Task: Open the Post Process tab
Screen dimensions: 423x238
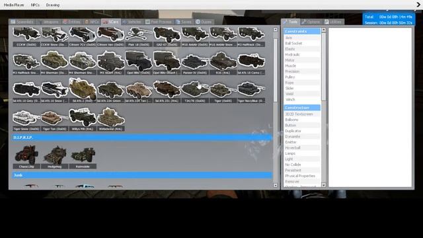Action: pyautogui.click(x=159, y=22)
